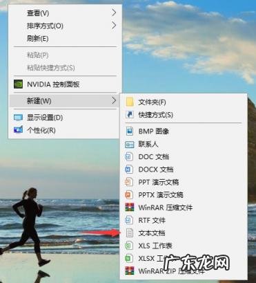Choose the 粘贴(P) paste entry
Viewport: 256px width, 283px height.
point(65,55)
